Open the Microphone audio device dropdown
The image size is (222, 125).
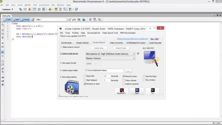(110, 54)
